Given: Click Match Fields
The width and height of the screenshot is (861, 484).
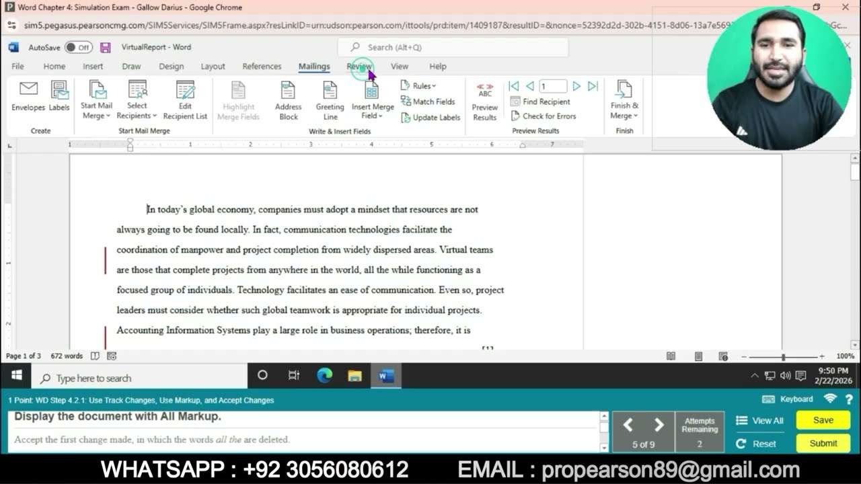Looking at the screenshot, I should coord(428,102).
